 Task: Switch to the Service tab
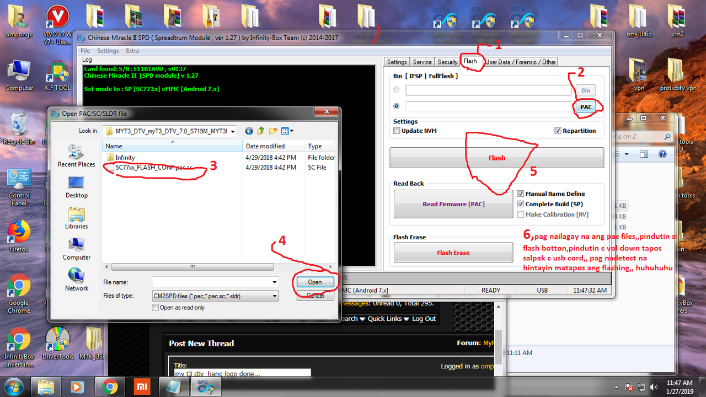pyautogui.click(x=422, y=62)
